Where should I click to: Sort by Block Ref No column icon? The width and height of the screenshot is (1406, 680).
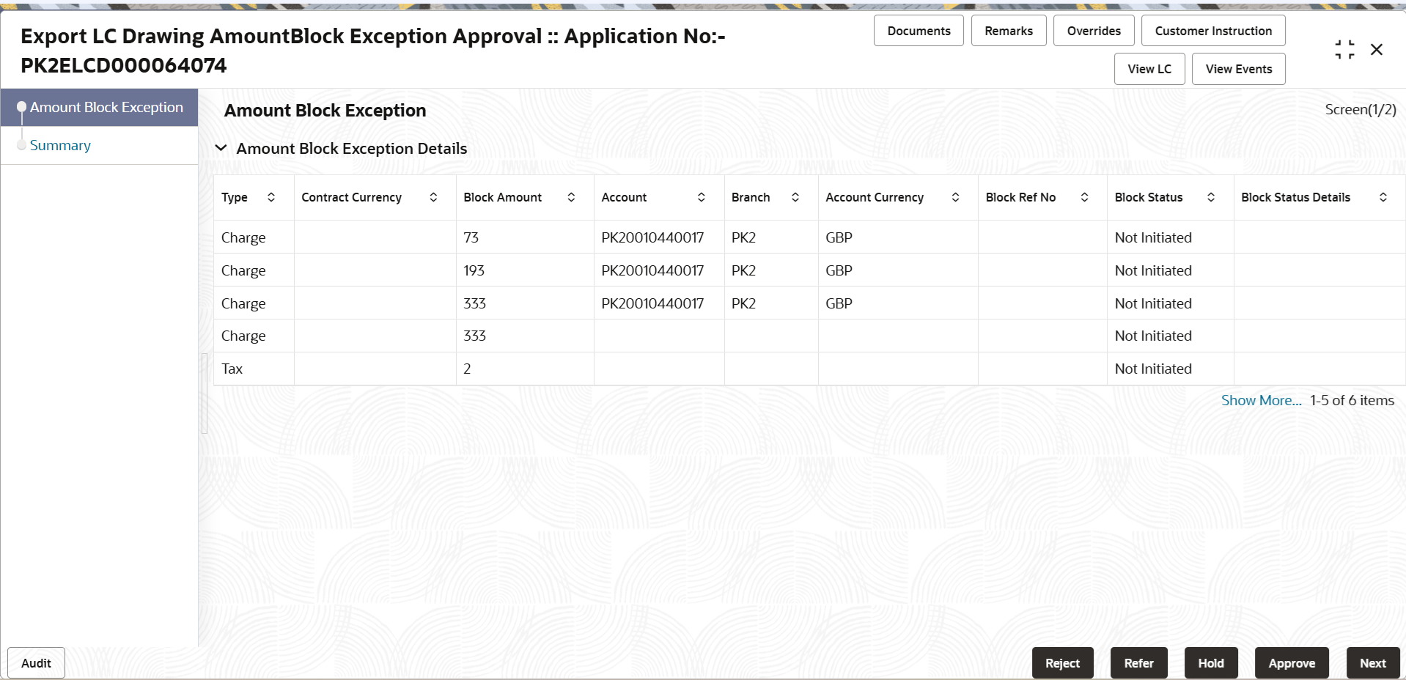click(1084, 197)
